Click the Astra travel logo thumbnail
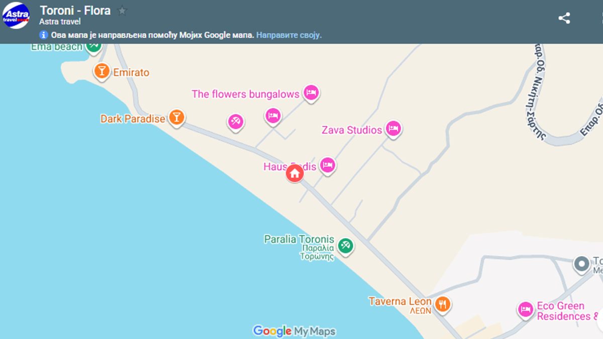603x339 pixels. point(16,15)
